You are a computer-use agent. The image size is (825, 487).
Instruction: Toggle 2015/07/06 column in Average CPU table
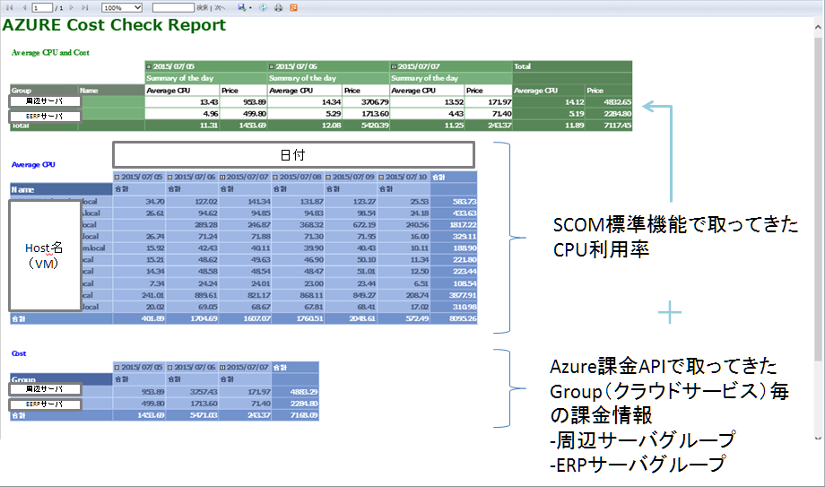(x=170, y=178)
